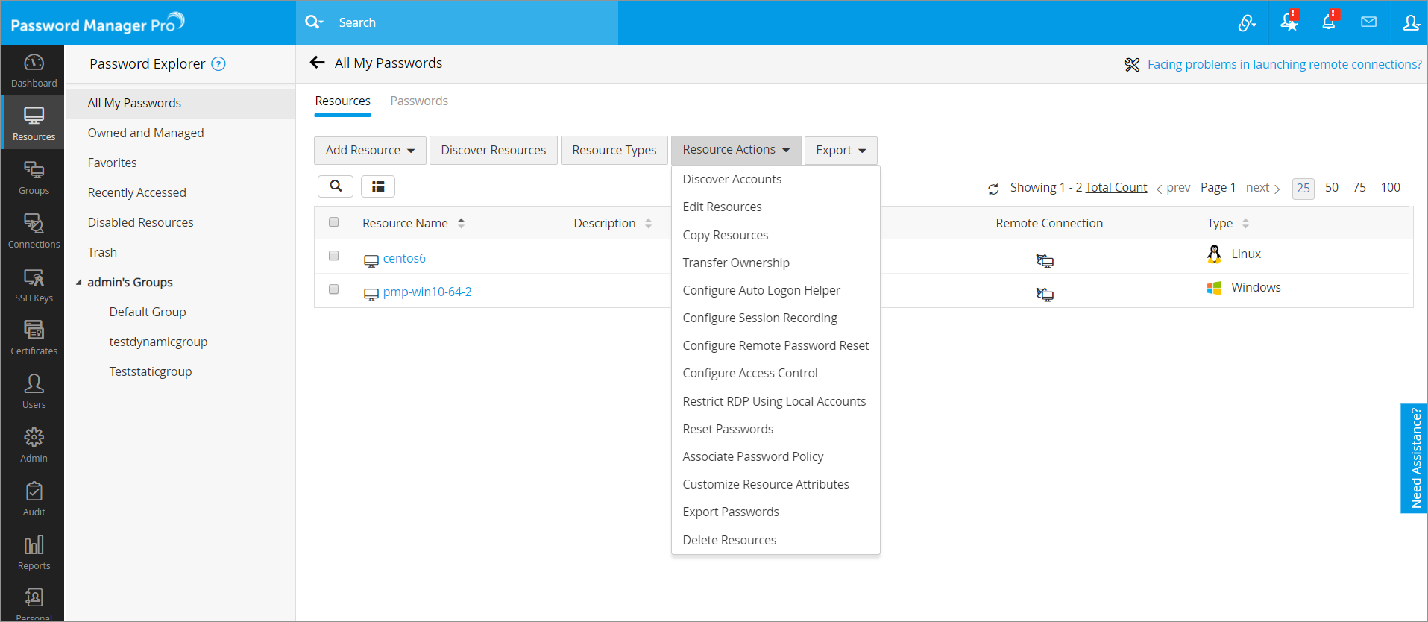Tick the centos6 resource checkbox
This screenshot has height=622, width=1428.
click(334, 256)
